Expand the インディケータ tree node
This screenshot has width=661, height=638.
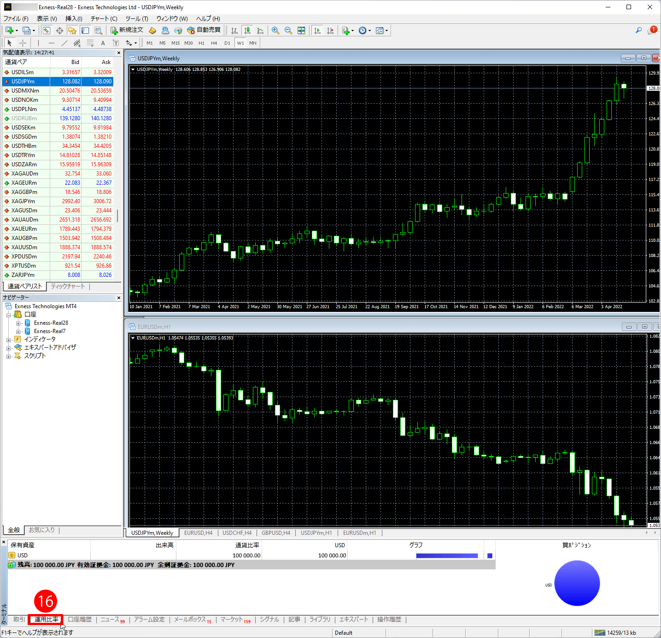click(8, 339)
